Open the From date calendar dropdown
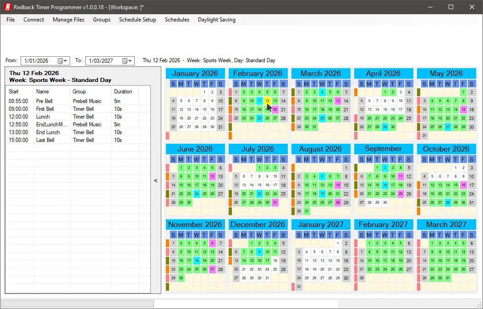The width and height of the screenshot is (483, 309). (x=63, y=61)
